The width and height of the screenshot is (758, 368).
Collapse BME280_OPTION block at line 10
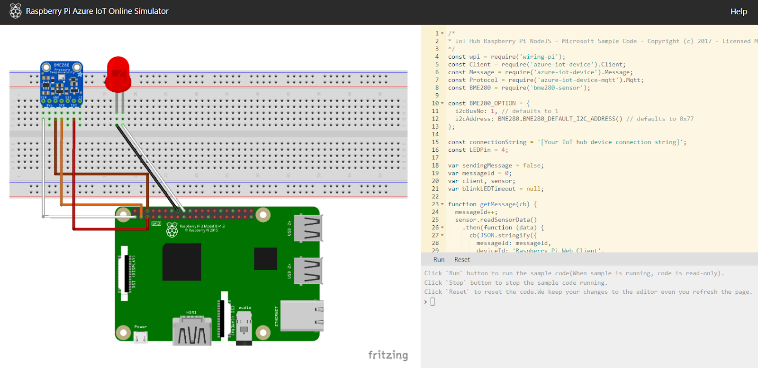pyautogui.click(x=442, y=103)
